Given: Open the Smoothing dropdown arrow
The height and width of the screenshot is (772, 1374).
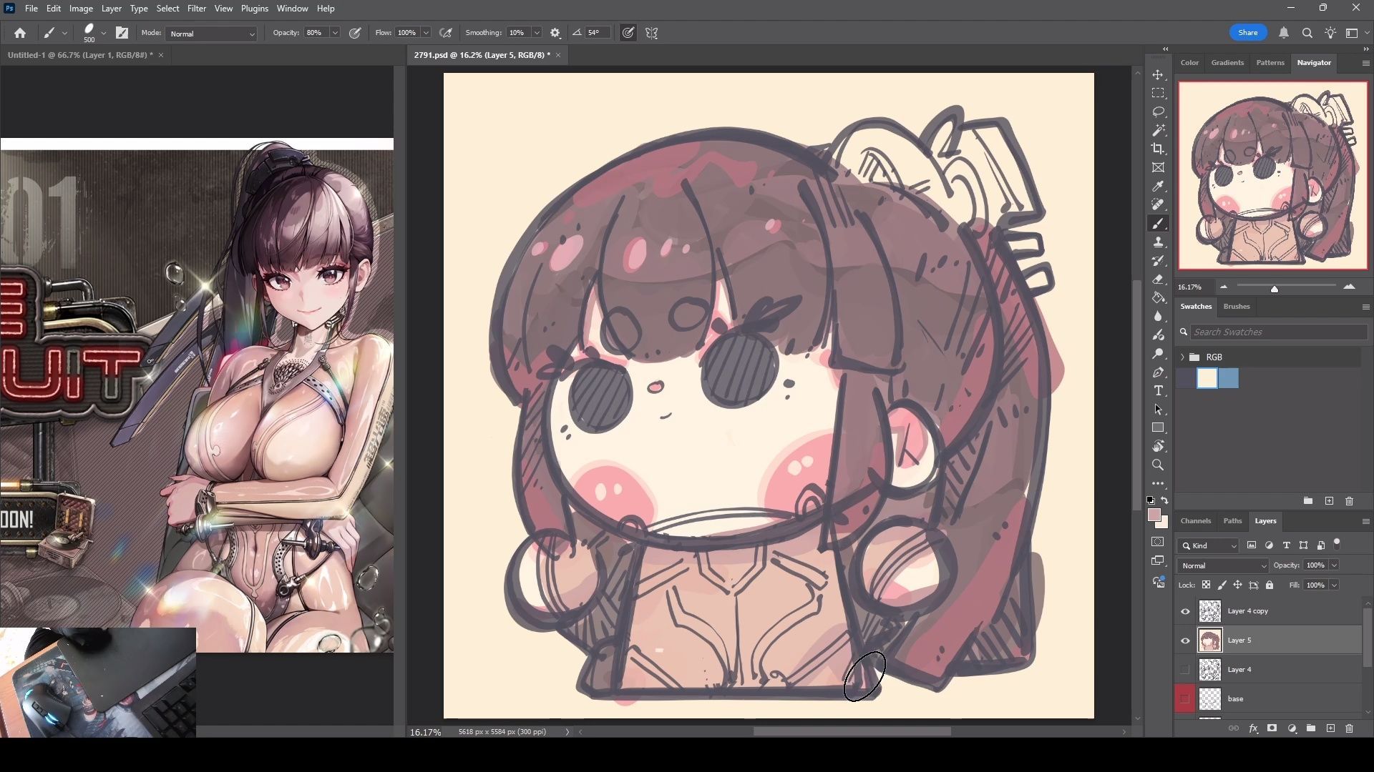Looking at the screenshot, I should click(x=537, y=33).
